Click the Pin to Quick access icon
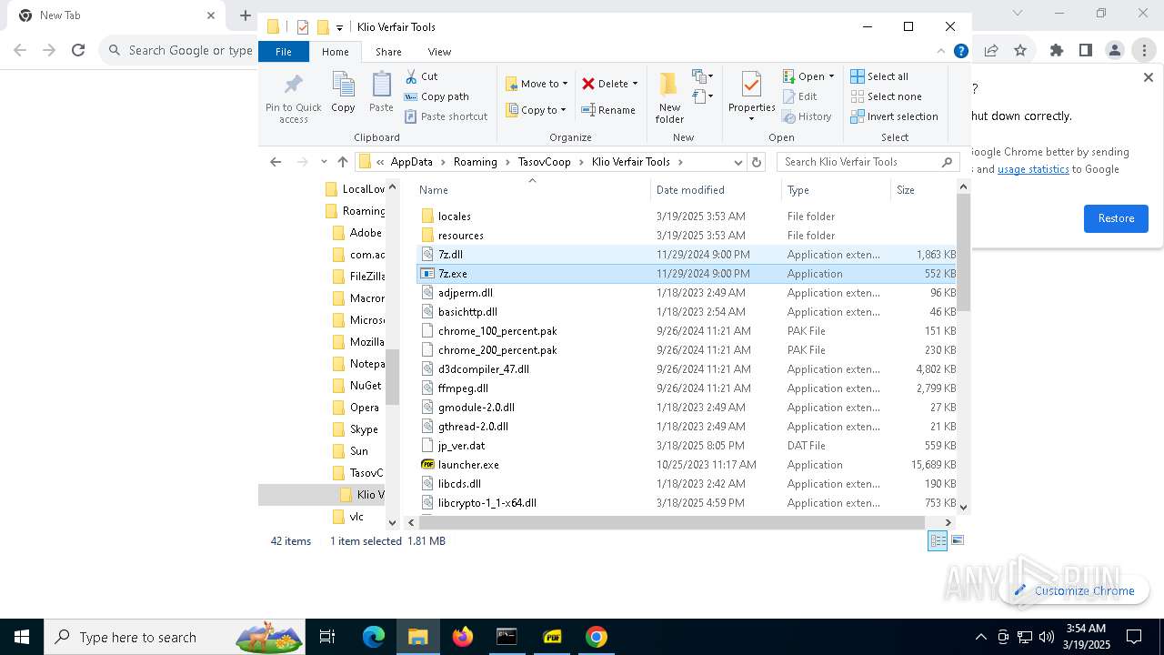Image resolution: width=1164 pixels, height=655 pixels. pos(293,98)
